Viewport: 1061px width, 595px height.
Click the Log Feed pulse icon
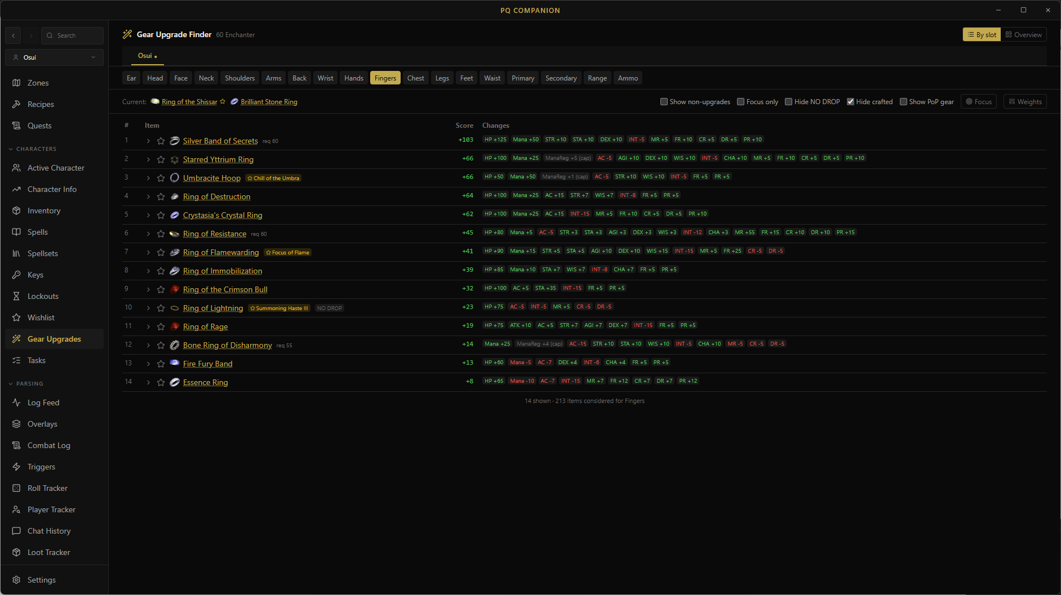pyautogui.click(x=16, y=402)
